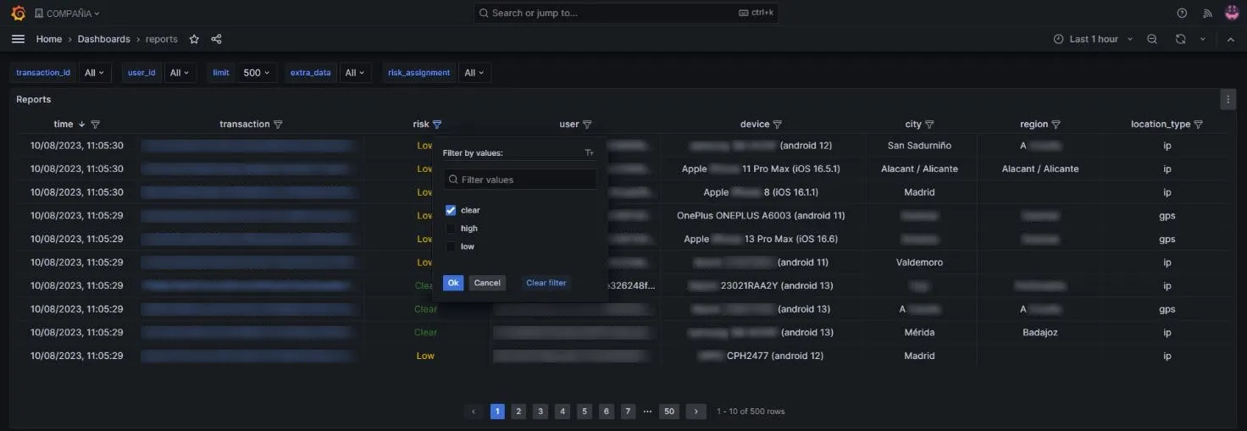Viewport: 1247px width, 431px height.
Task: Open filter icon on city column
Action: (929, 124)
